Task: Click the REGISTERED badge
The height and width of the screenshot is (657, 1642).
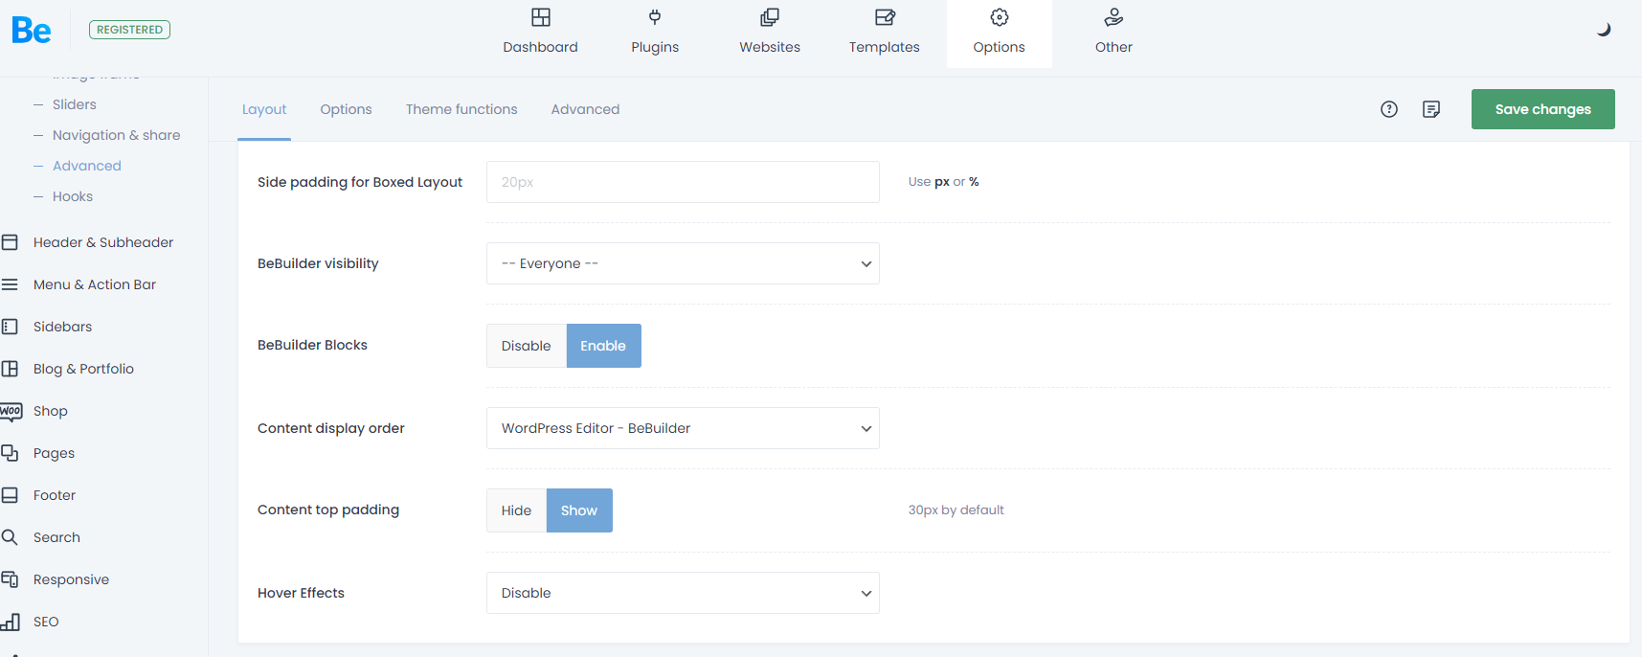Action: (x=129, y=30)
